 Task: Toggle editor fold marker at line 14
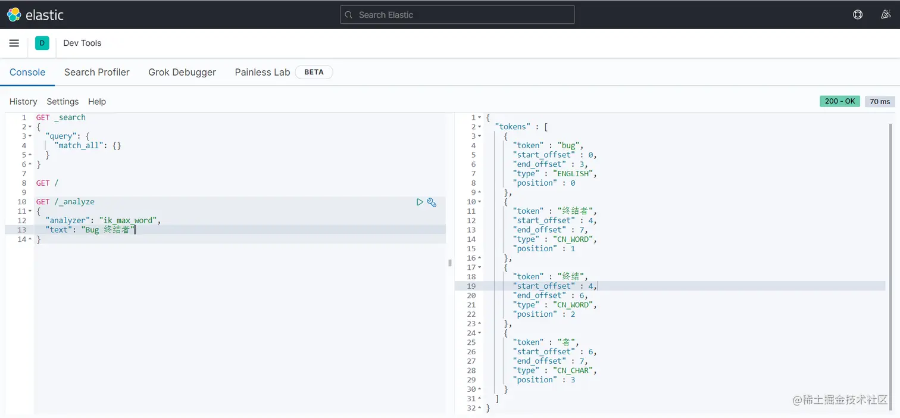tap(30, 239)
